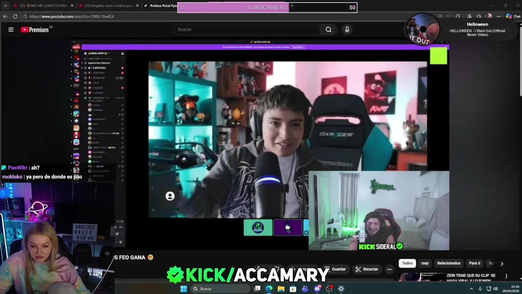
Task: Activate voice search microphone
Action: click(x=347, y=29)
